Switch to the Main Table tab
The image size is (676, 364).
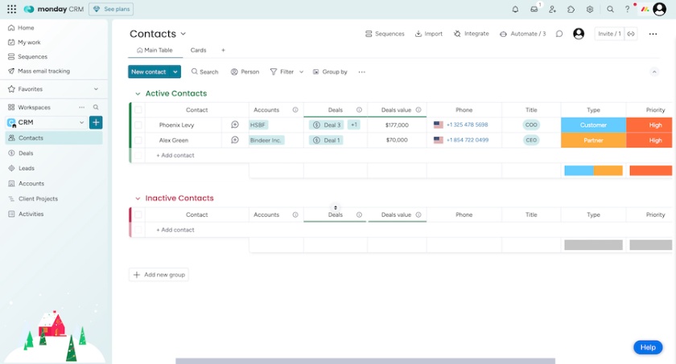point(155,50)
